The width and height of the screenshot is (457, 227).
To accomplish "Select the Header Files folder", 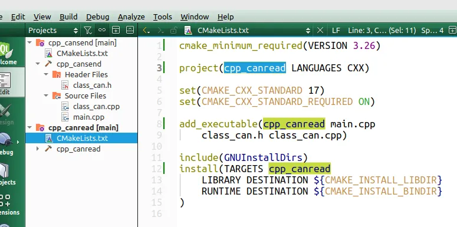I will point(86,75).
